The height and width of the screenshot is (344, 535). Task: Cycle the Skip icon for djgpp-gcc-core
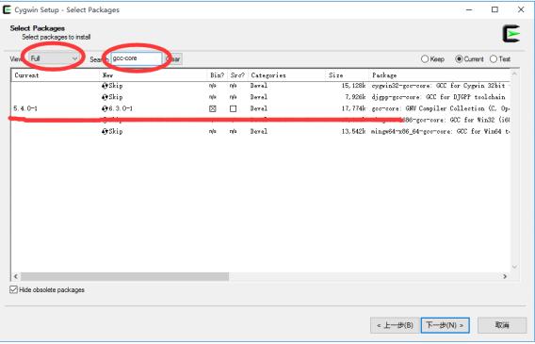(x=105, y=97)
